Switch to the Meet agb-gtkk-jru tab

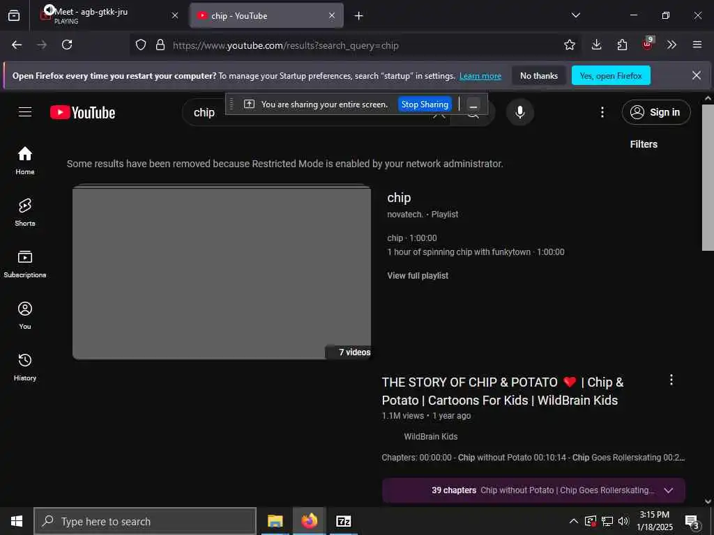pos(105,15)
